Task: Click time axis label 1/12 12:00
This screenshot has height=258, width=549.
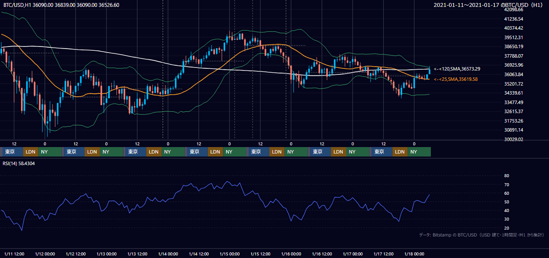Action: pos(76,254)
